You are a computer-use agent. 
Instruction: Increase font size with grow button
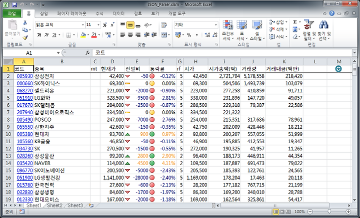(x=105, y=25)
